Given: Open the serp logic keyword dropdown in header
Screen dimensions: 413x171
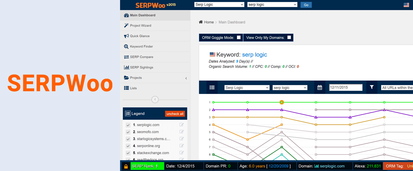Looking at the screenshot, I should click(272, 5).
